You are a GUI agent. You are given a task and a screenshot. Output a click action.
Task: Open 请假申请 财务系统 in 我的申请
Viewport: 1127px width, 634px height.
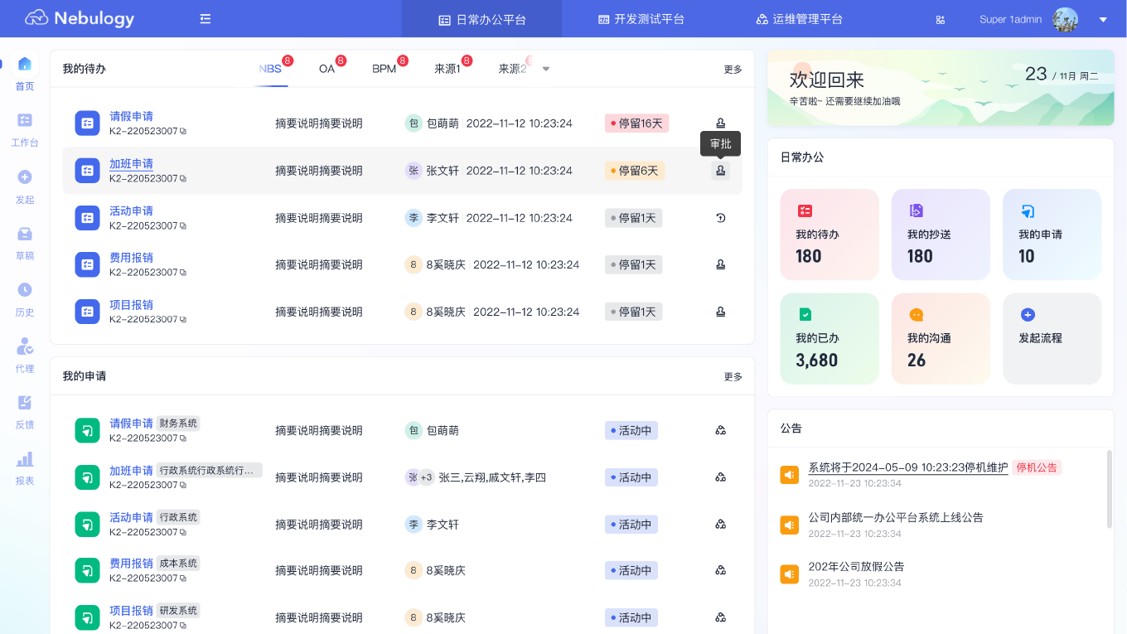point(131,423)
